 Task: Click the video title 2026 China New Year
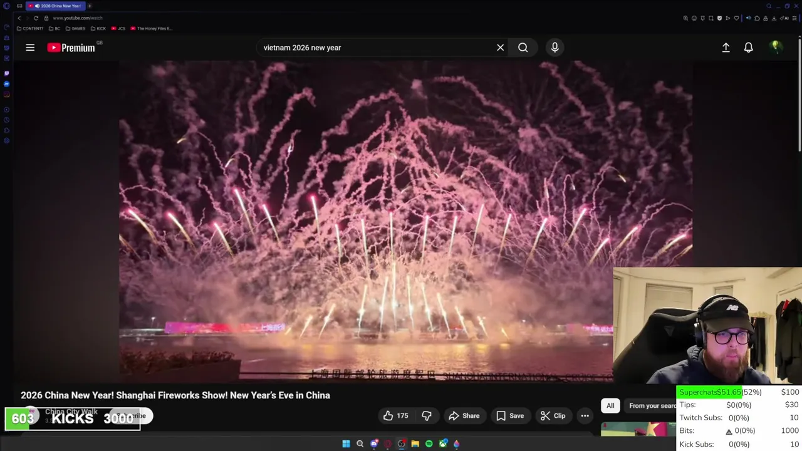[175, 395]
